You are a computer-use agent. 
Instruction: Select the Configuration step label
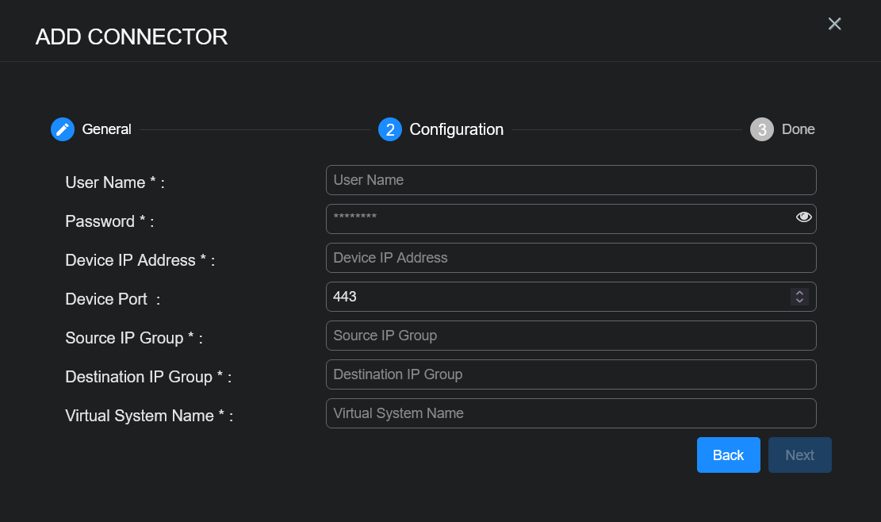[x=456, y=129]
